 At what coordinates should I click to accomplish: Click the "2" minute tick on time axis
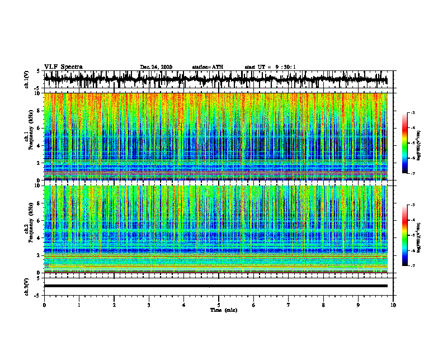[114, 305]
